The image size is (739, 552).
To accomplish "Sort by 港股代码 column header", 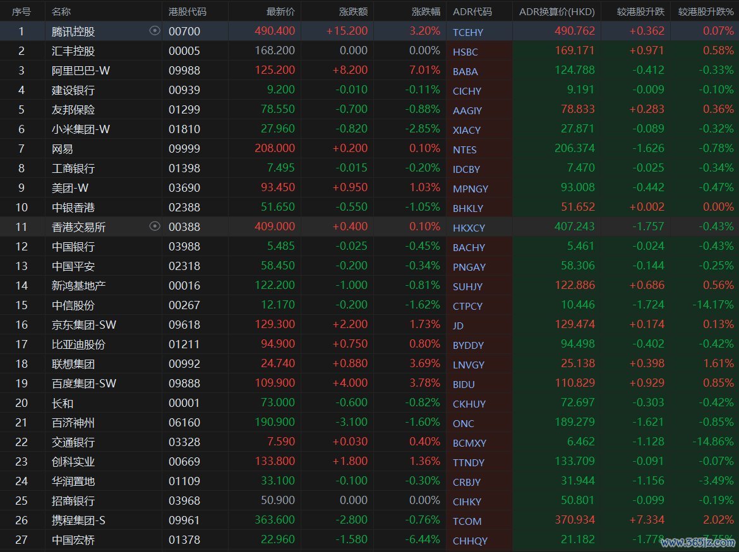I will pyautogui.click(x=187, y=12).
